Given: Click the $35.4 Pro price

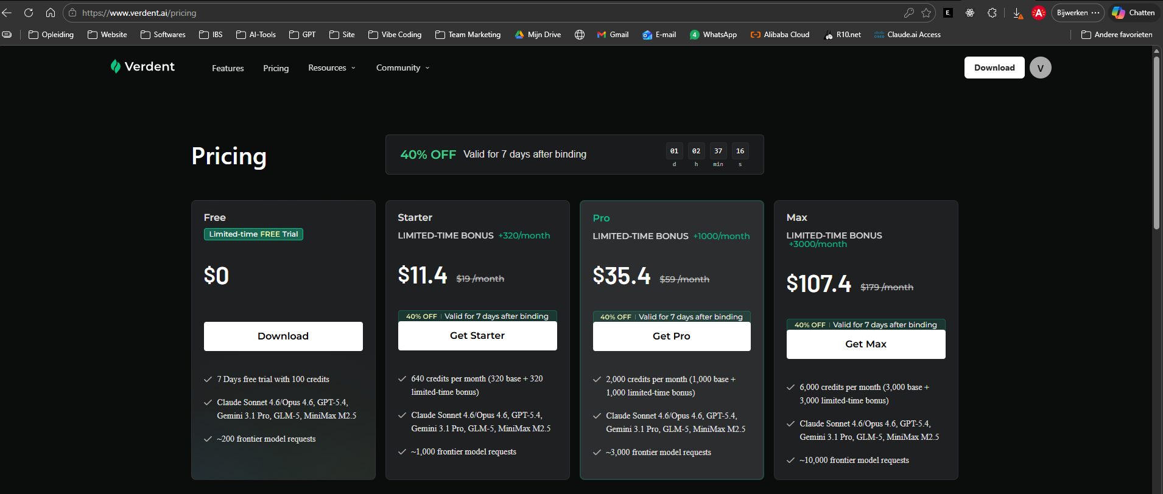Looking at the screenshot, I should [622, 276].
